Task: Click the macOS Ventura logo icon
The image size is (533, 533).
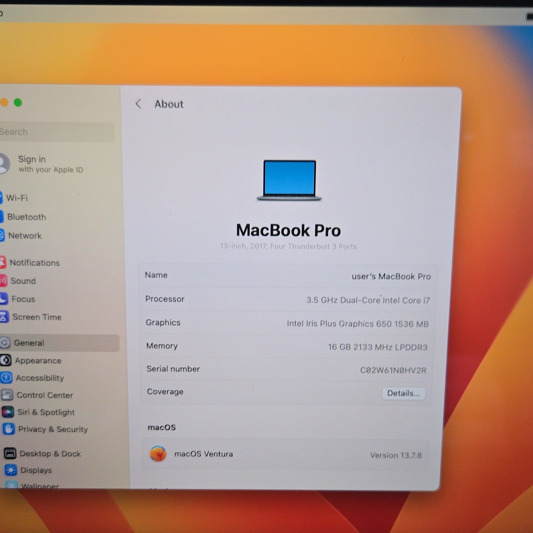Action: click(158, 454)
